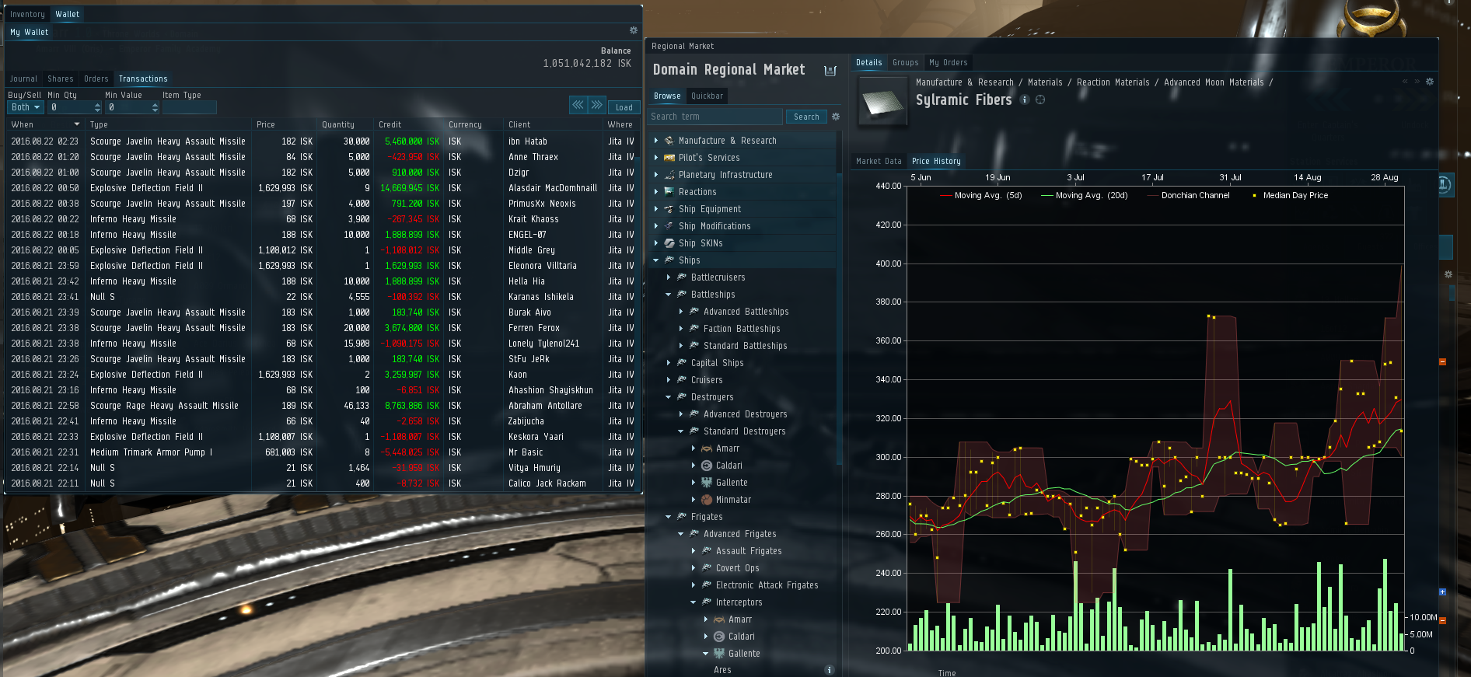Viewport: 1471px width, 677px height.
Task: Click crosshair icon beside Sylramic Fibers
Action: tap(1040, 99)
